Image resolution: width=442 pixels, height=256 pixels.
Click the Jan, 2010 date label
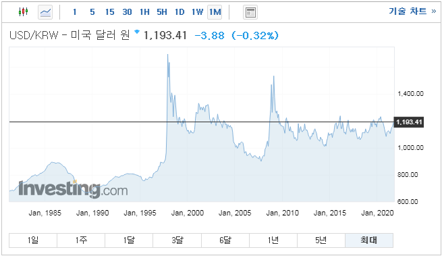tap(283, 213)
